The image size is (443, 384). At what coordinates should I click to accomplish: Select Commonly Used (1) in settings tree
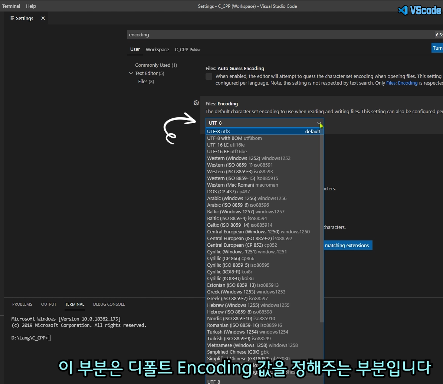[x=156, y=65]
